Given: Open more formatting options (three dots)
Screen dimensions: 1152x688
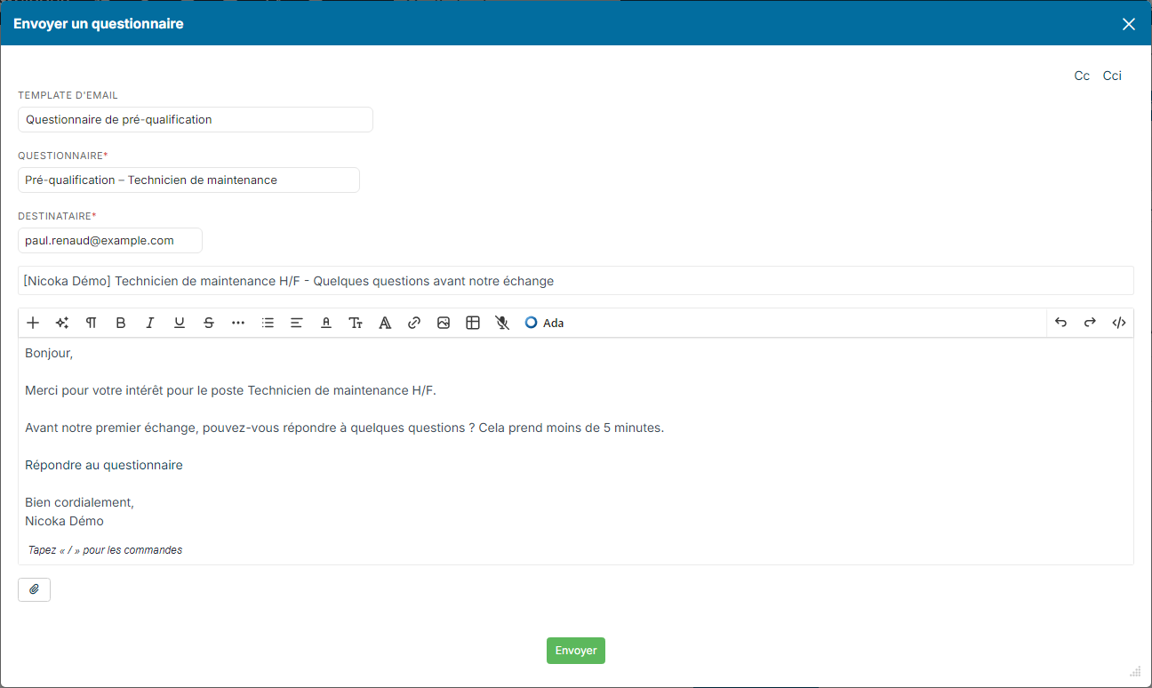Looking at the screenshot, I should [x=238, y=323].
